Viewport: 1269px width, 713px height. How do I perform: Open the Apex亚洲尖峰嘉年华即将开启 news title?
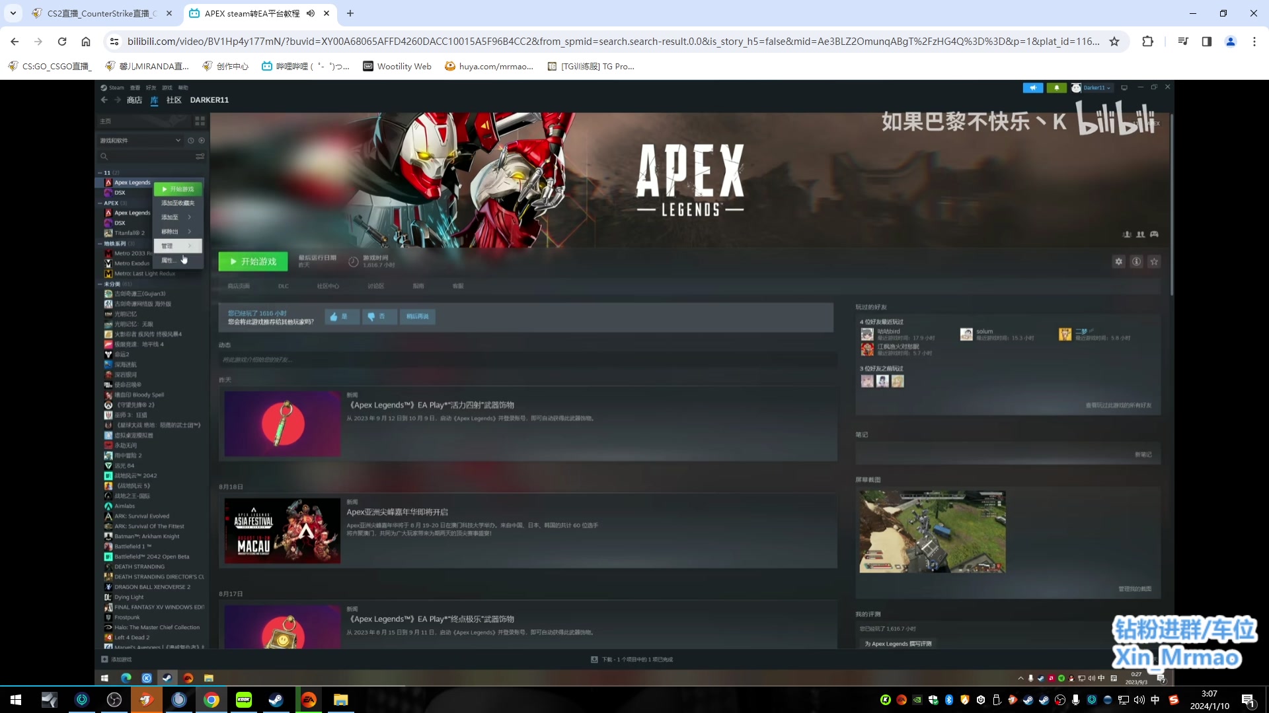tap(397, 512)
